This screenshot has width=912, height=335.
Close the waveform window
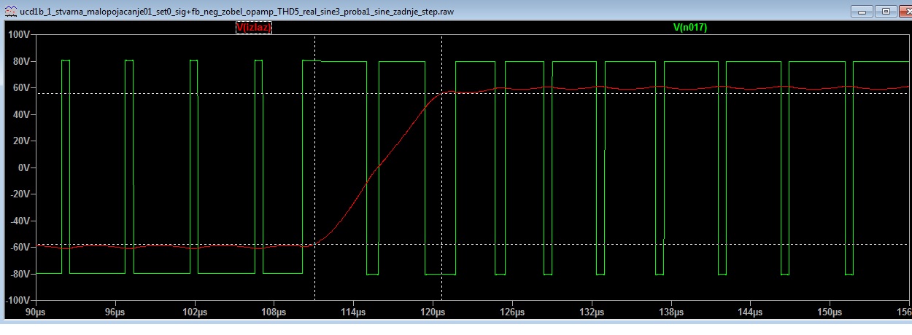pyautogui.click(x=906, y=11)
